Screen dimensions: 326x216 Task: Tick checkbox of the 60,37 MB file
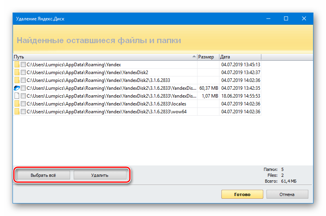pyautogui.click(x=23, y=88)
